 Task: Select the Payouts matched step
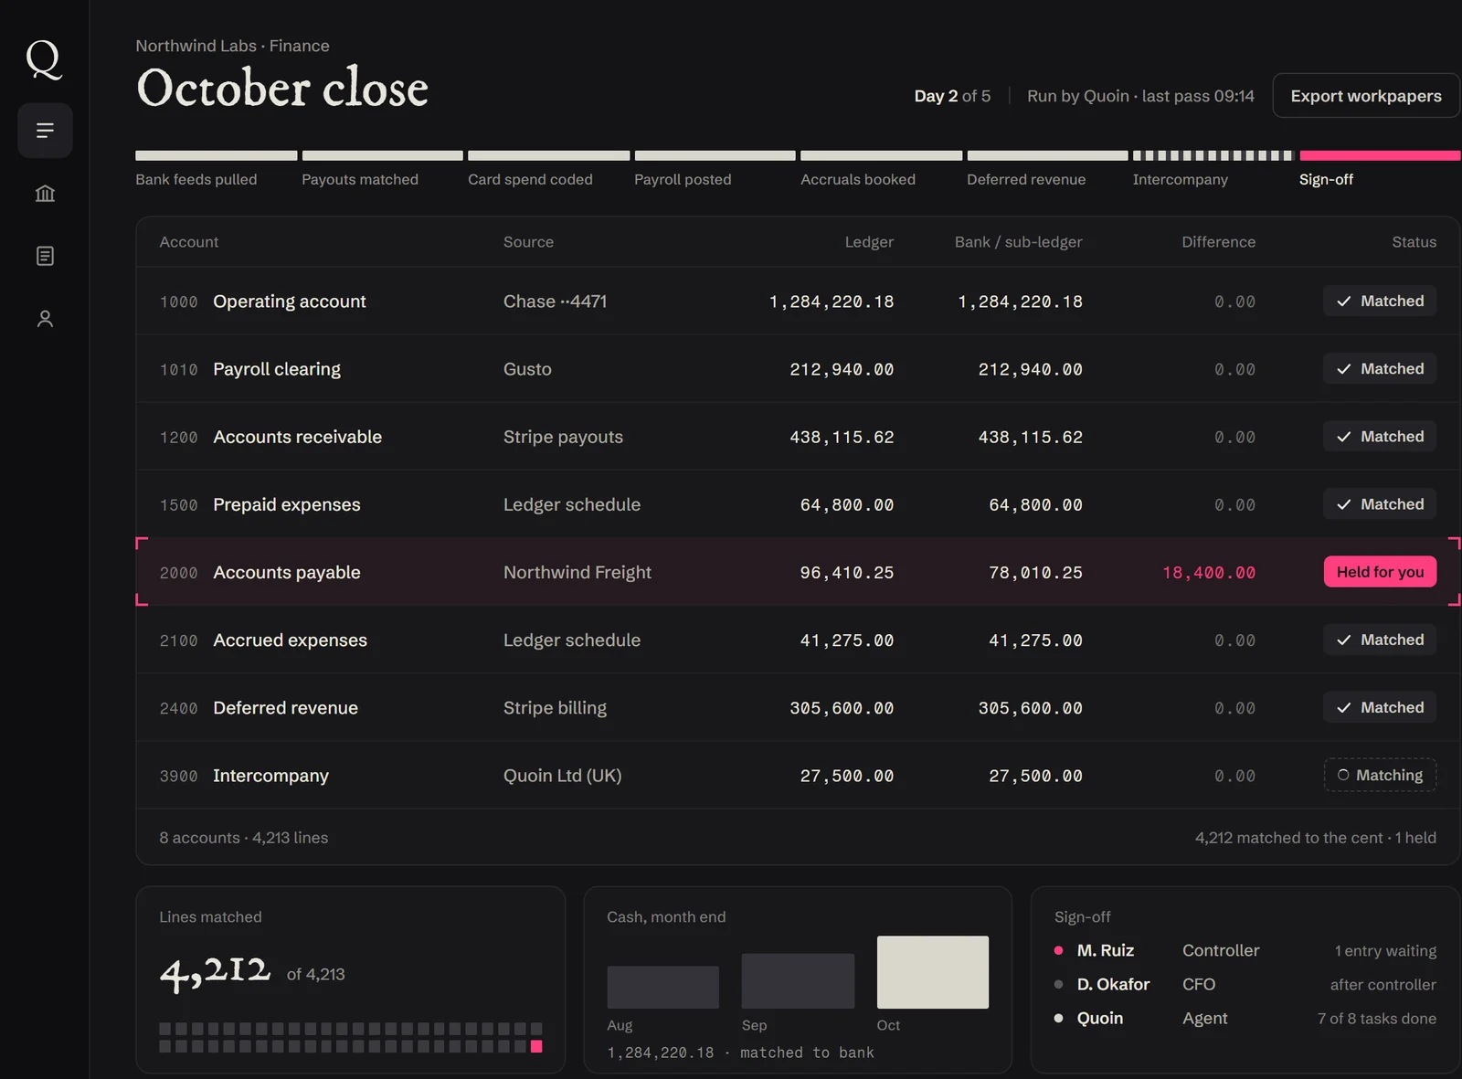click(x=360, y=179)
